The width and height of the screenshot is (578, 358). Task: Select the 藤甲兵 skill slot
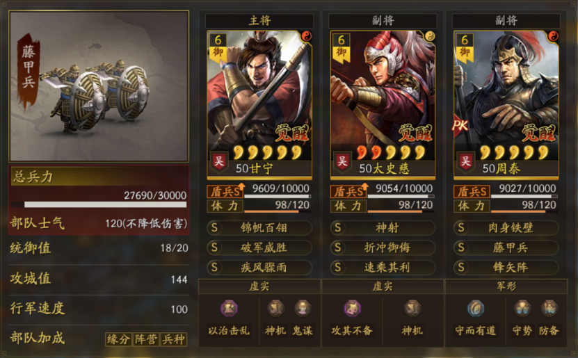tap(506, 247)
